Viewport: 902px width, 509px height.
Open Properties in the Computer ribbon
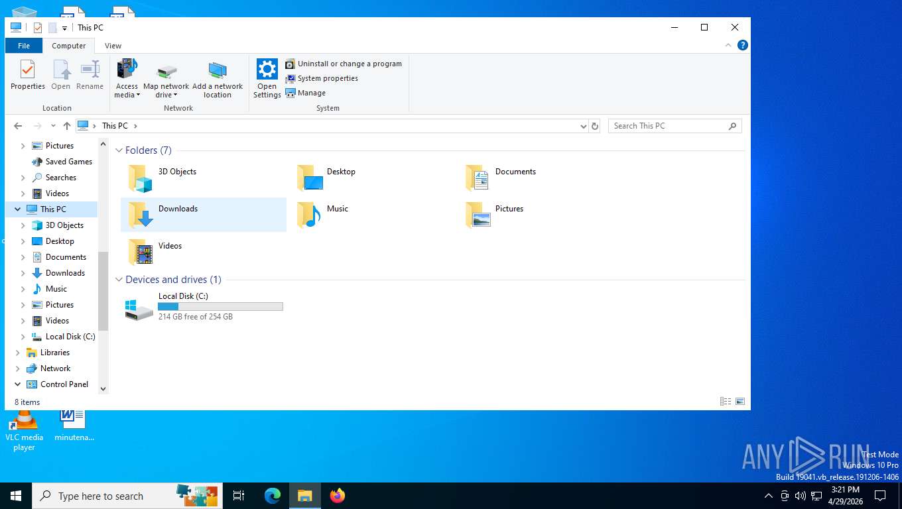point(28,75)
